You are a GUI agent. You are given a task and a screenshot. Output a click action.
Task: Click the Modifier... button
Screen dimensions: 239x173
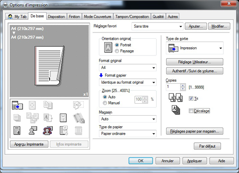[219, 26]
